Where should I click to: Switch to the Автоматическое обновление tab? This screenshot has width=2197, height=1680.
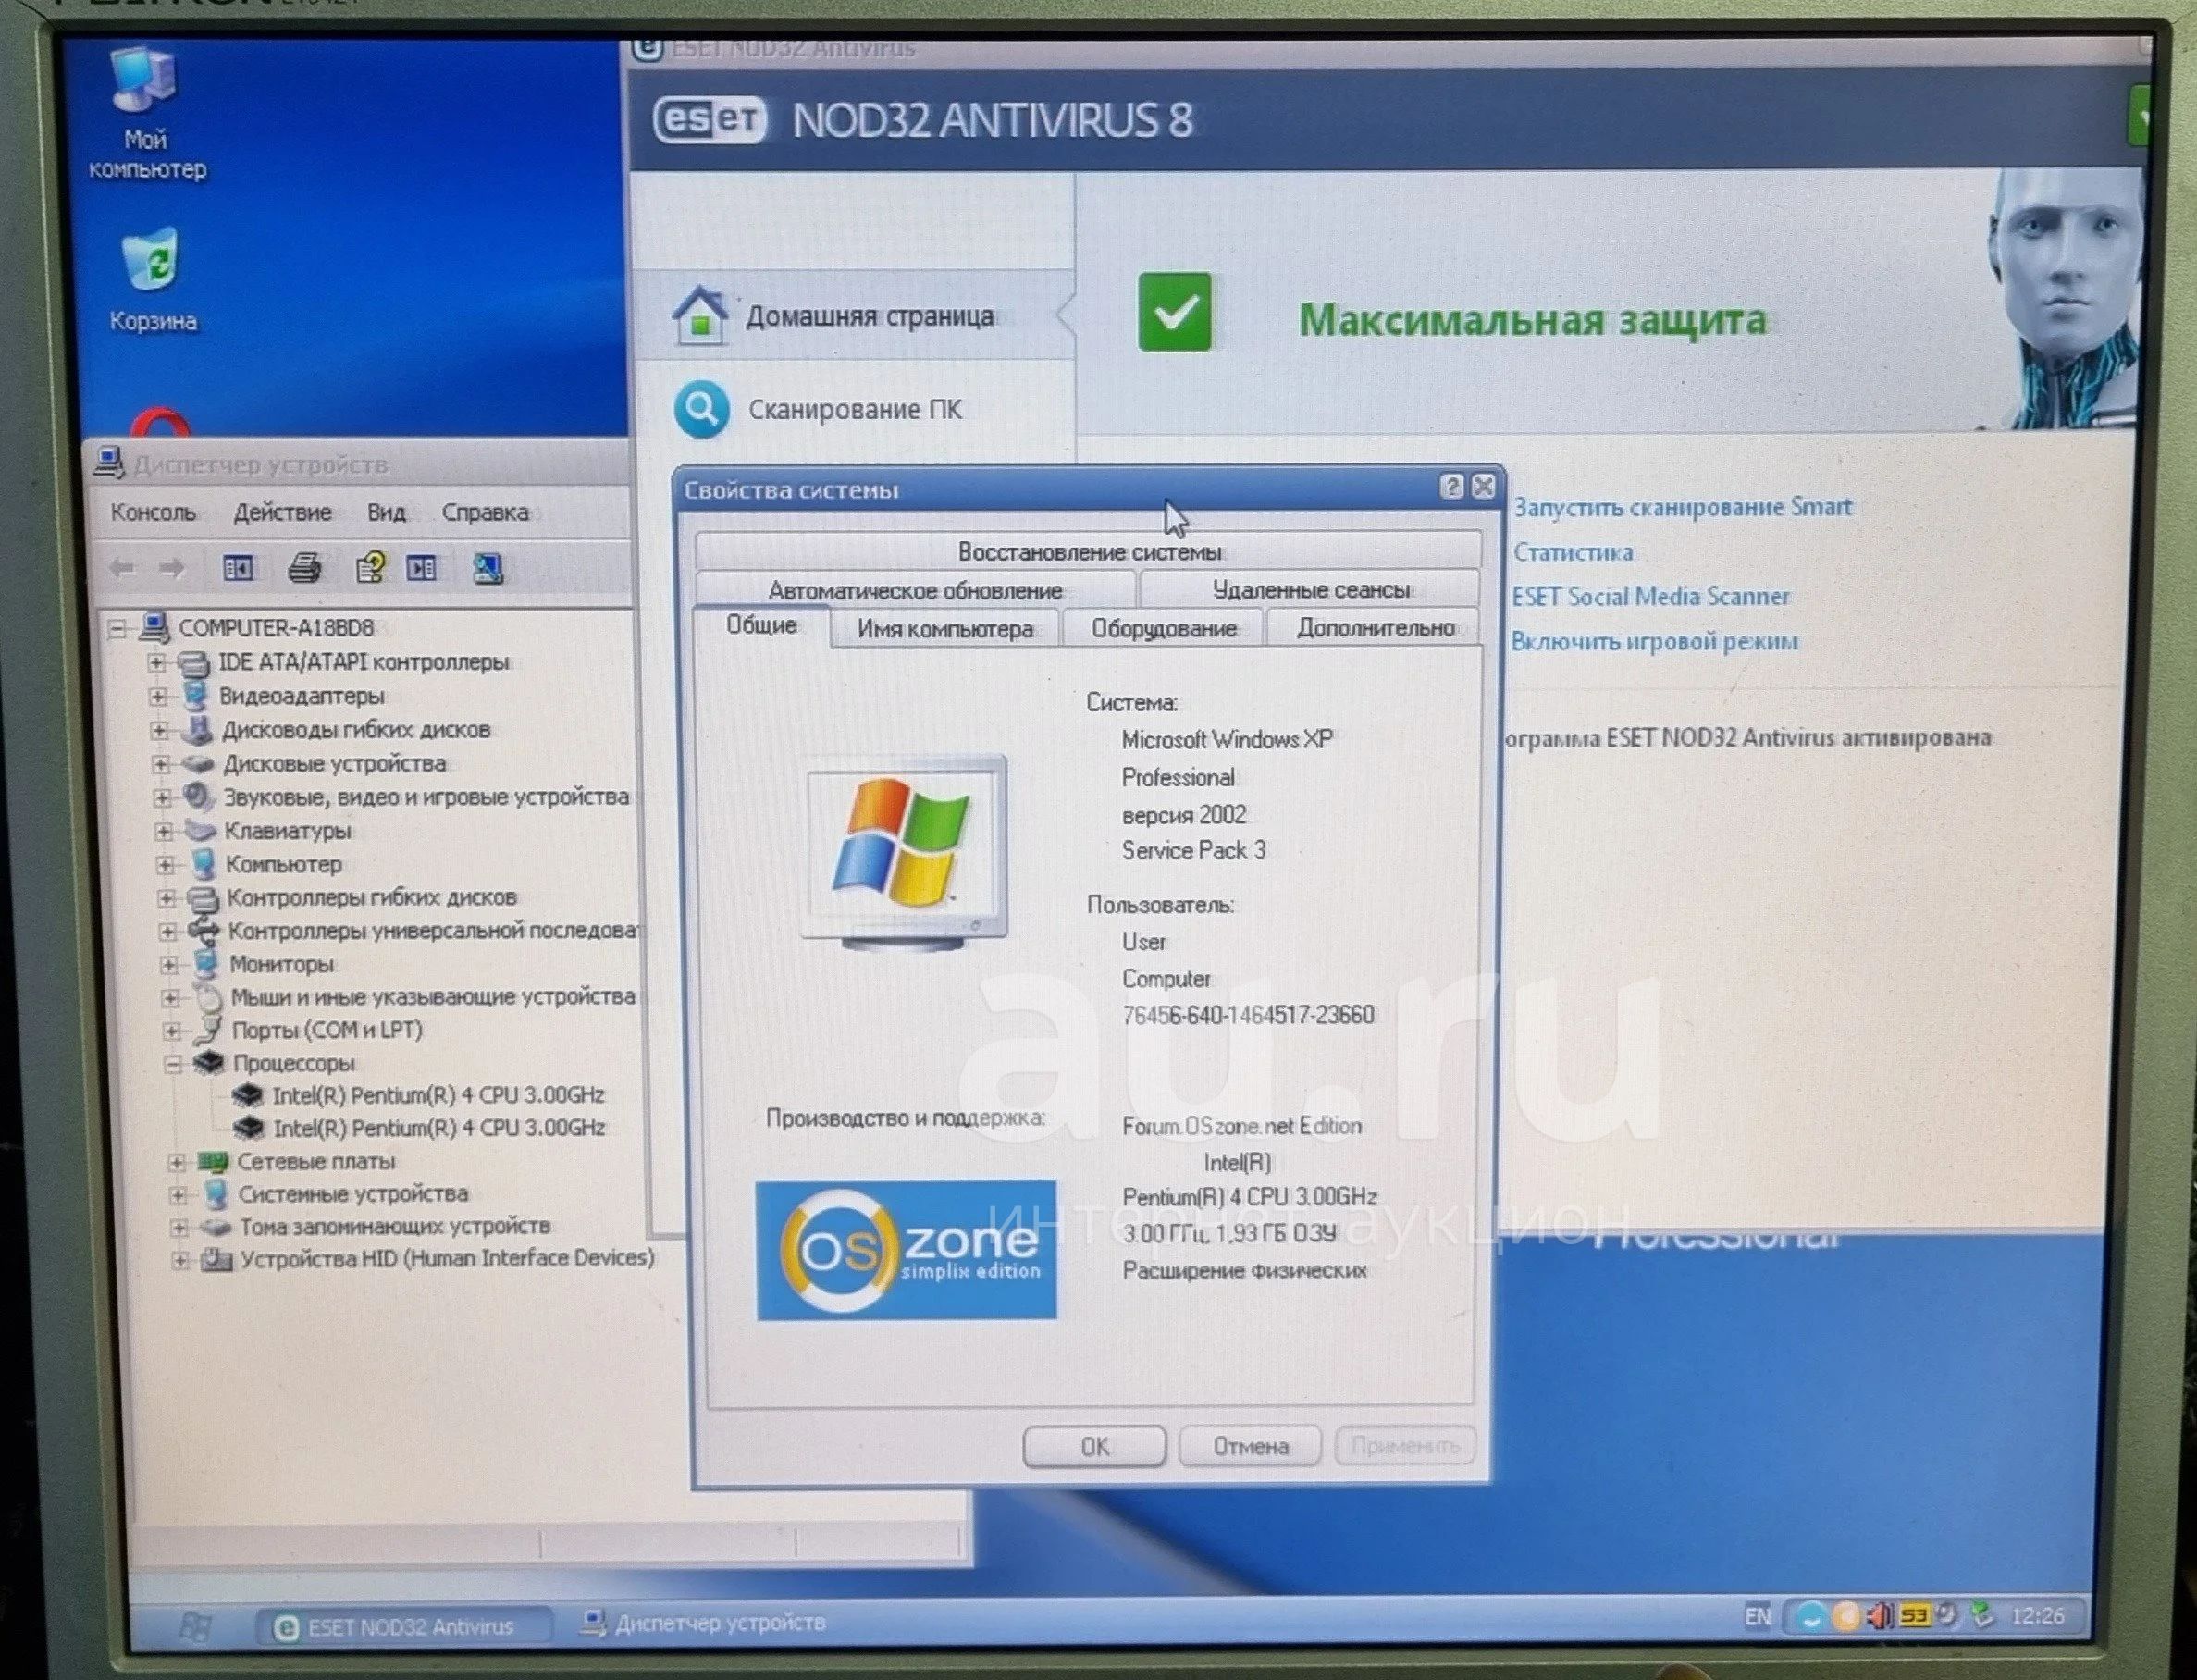pos(915,589)
